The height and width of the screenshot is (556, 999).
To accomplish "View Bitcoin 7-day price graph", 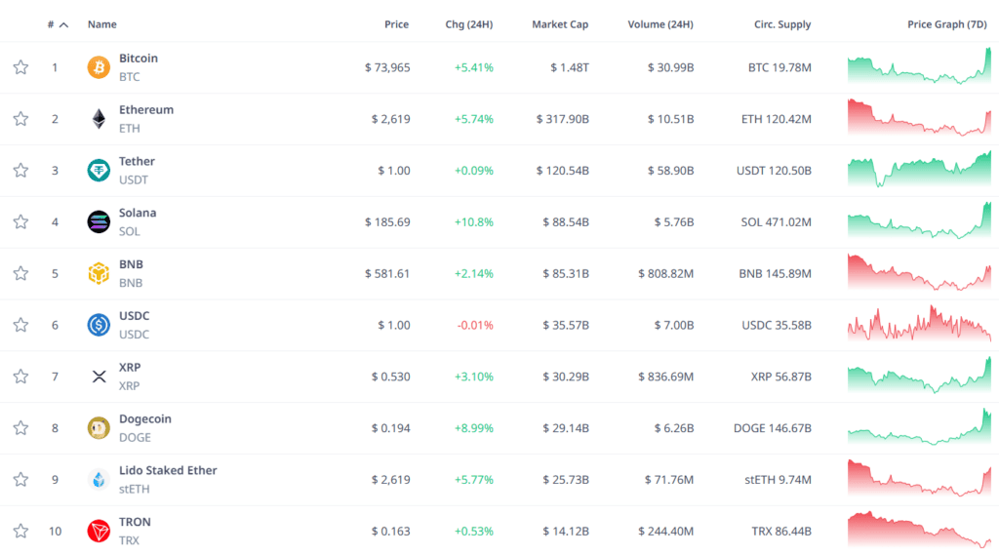I will click(919, 66).
